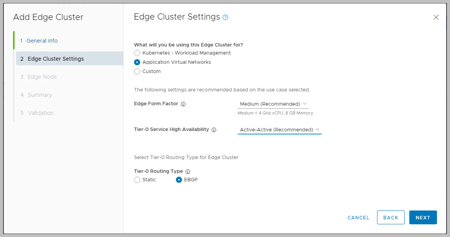This screenshot has width=450, height=237.
Task: Proceed with the Next button
Action: tap(423, 217)
